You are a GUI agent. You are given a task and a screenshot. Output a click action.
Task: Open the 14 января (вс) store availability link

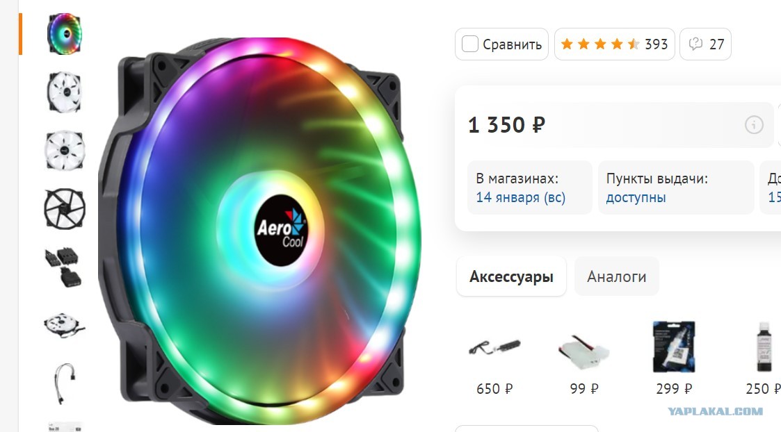pyautogui.click(x=520, y=197)
